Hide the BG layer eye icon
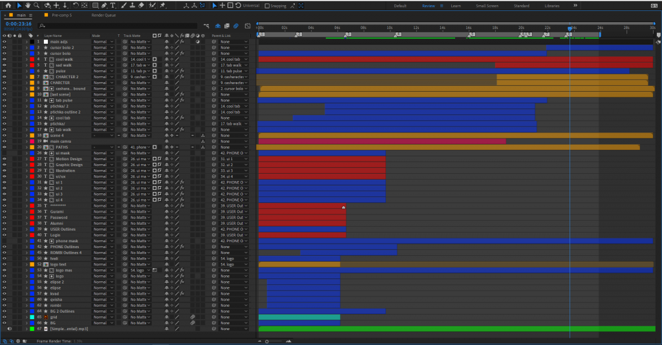 (x=5, y=322)
